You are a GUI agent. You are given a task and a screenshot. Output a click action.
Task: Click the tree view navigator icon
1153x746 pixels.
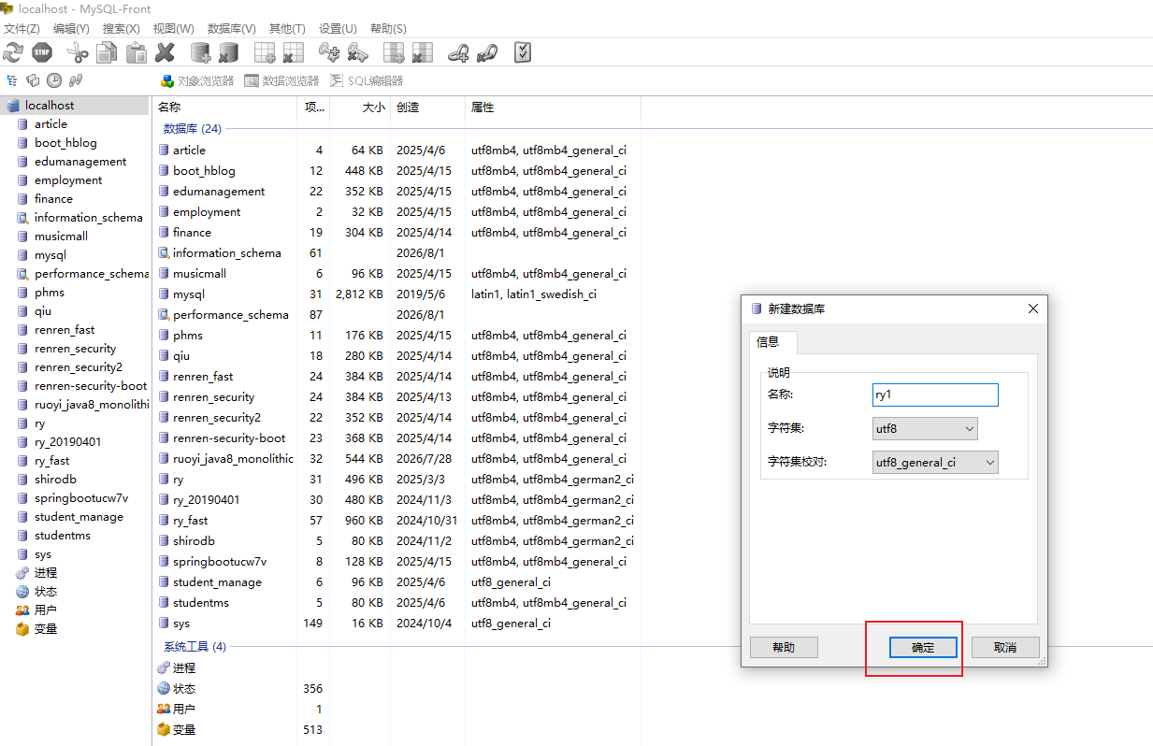pyautogui.click(x=12, y=81)
